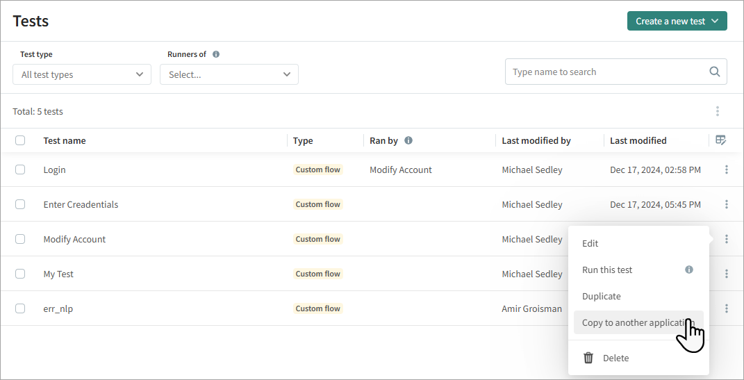Open more options for Enter Creadentials test
The height and width of the screenshot is (380, 744).
[x=726, y=204]
